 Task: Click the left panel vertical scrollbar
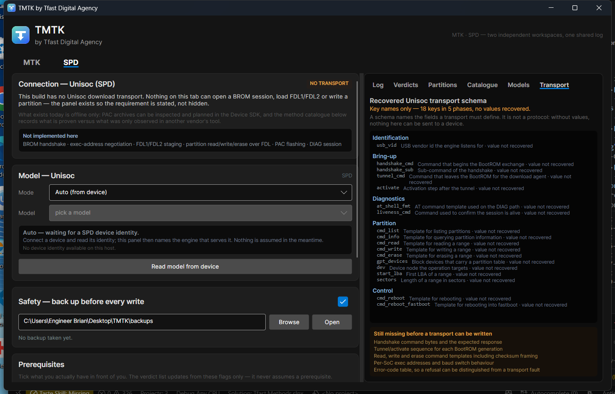[357, 170]
